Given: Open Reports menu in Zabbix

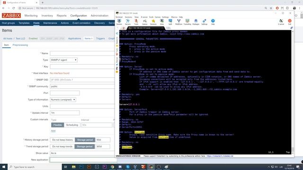Looking at the screenshot, I should pyautogui.click(x=62, y=16).
